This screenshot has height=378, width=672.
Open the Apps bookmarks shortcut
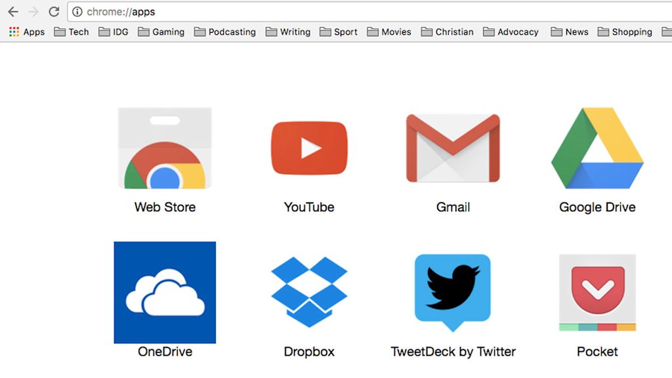tap(27, 31)
